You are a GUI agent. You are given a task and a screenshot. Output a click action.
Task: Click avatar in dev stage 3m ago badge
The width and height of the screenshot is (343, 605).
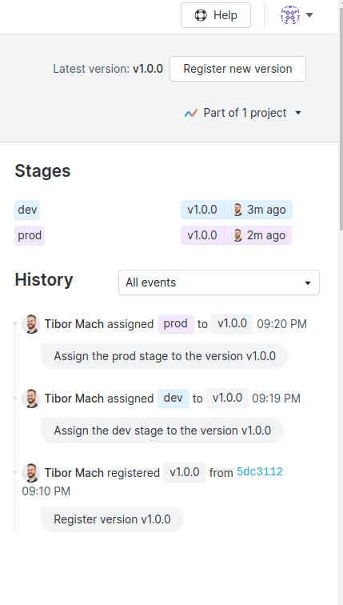click(x=237, y=210)
